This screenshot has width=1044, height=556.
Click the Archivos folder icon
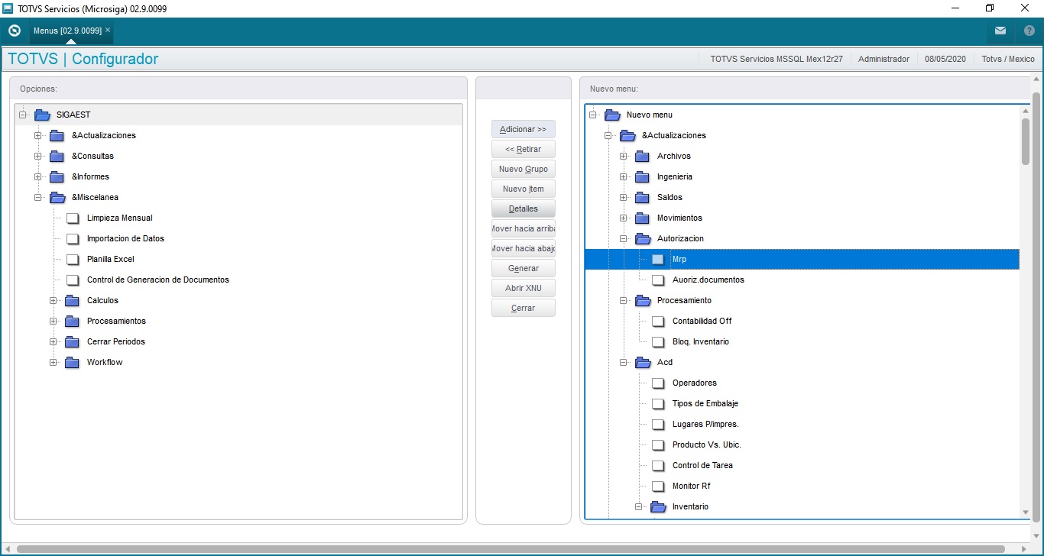(x=643, y=156)
